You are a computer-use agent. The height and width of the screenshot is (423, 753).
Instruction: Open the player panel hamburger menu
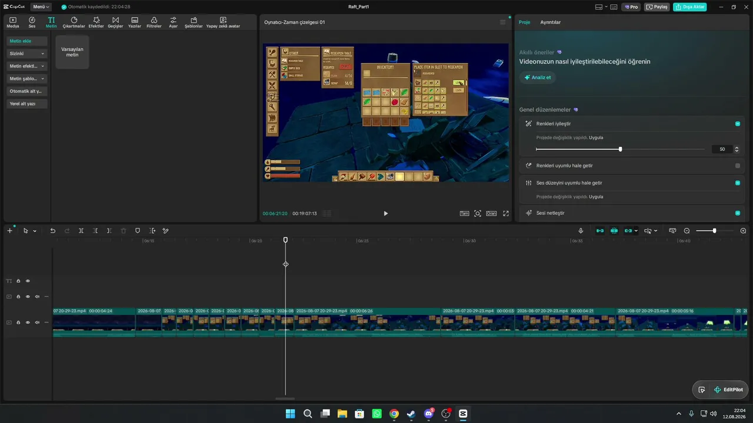[502, 22]
